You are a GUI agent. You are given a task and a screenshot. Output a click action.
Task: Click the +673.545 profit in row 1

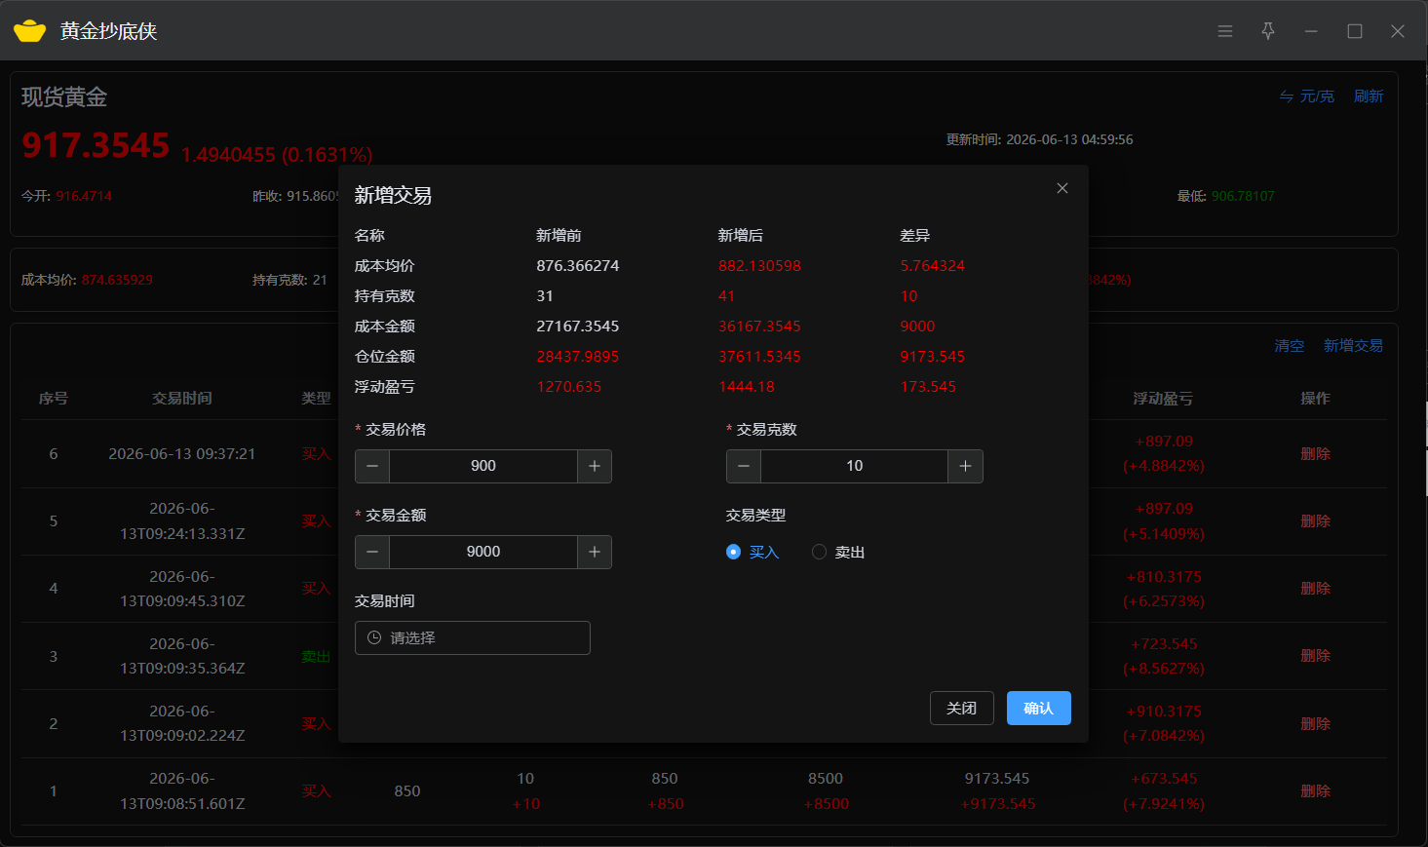[1164, 779]
